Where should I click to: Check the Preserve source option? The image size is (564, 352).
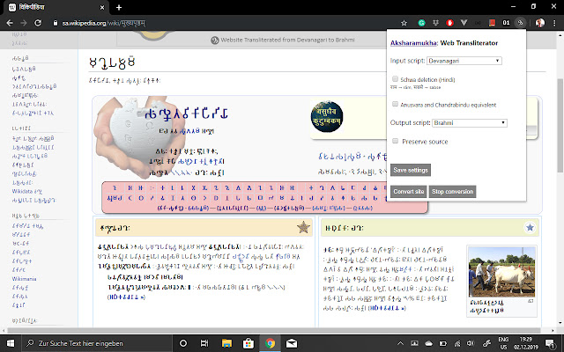pos(395,141)
